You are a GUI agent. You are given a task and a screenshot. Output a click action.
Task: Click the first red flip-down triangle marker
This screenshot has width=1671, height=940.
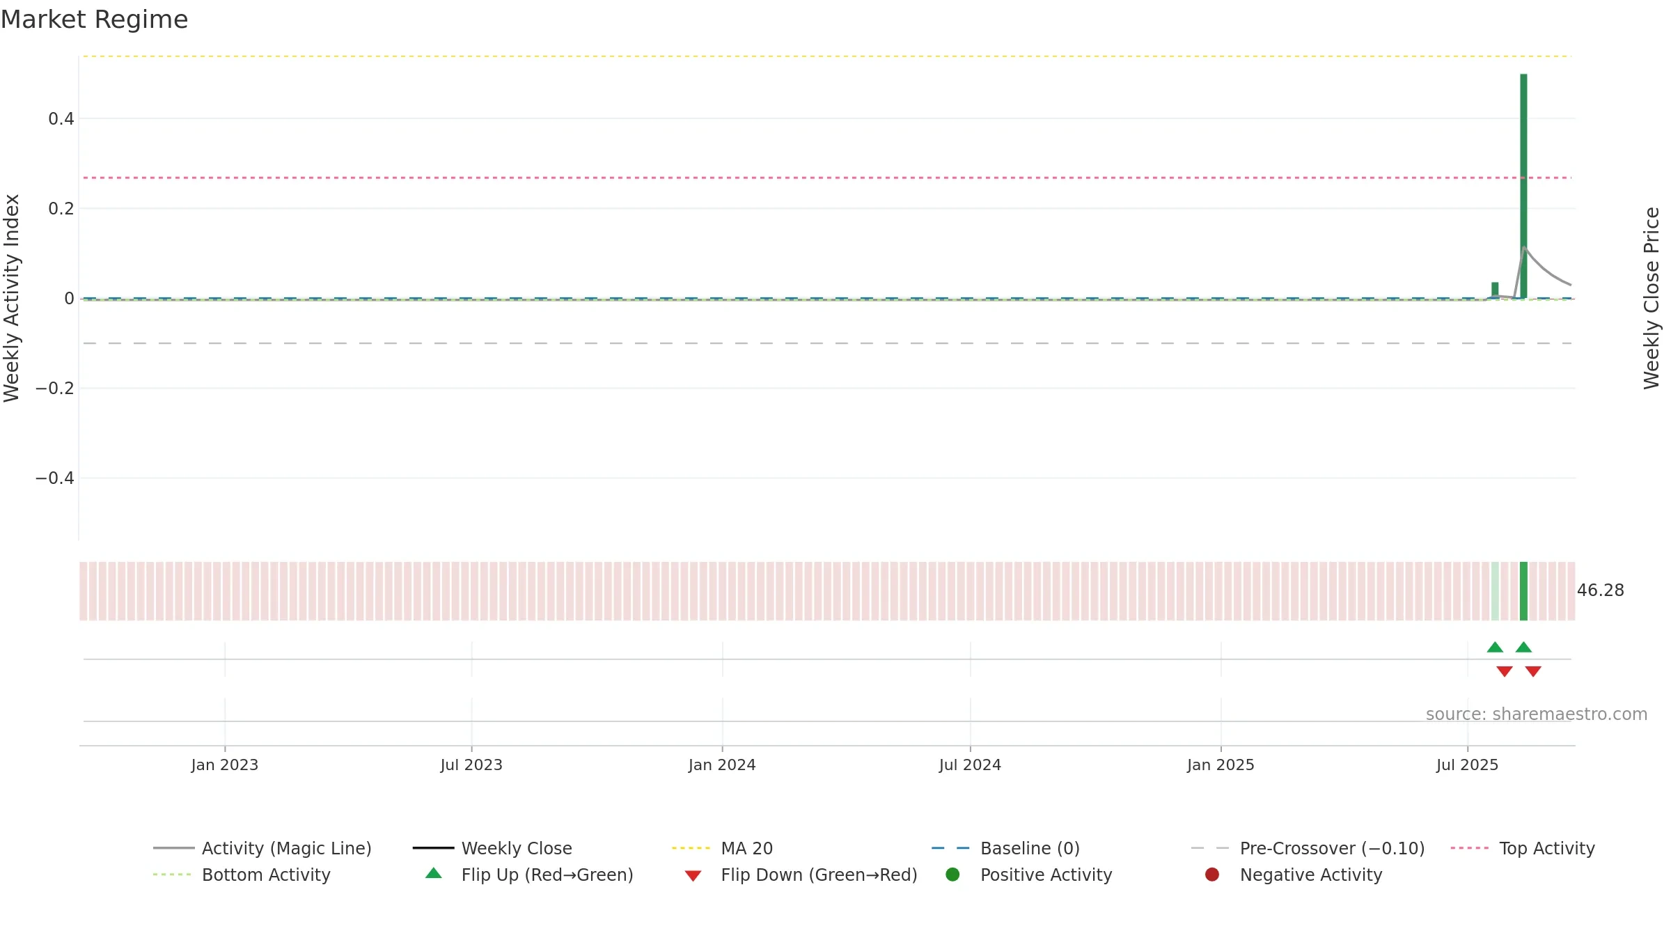[x=1505, y=671]
